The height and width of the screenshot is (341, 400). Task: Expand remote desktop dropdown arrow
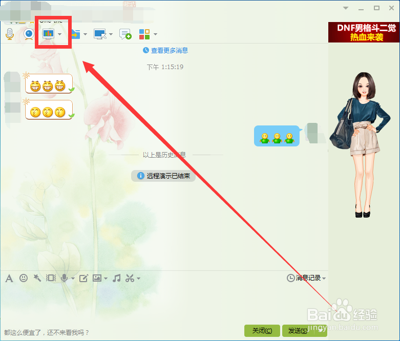click(x=111, y=34)
